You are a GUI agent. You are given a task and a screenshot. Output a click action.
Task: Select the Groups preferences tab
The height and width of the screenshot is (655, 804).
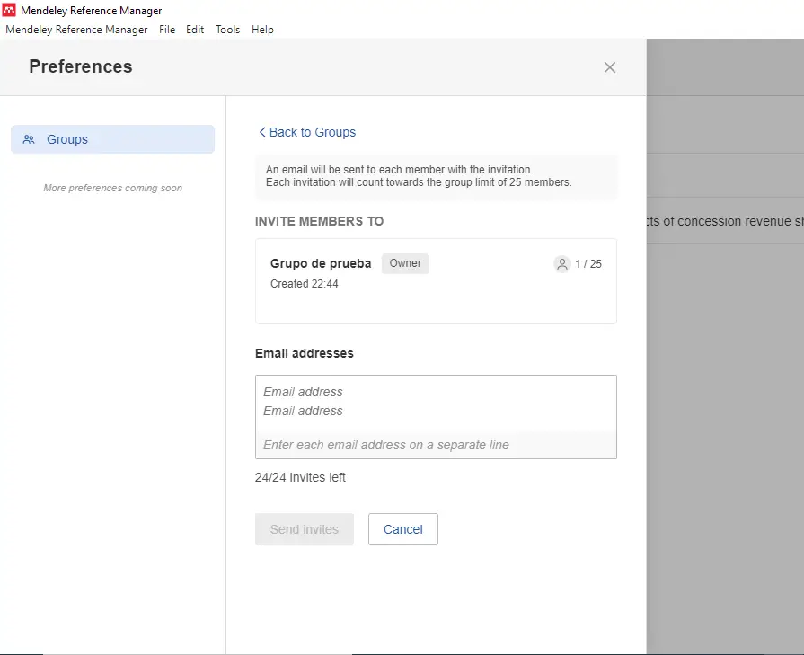point(113,139)
